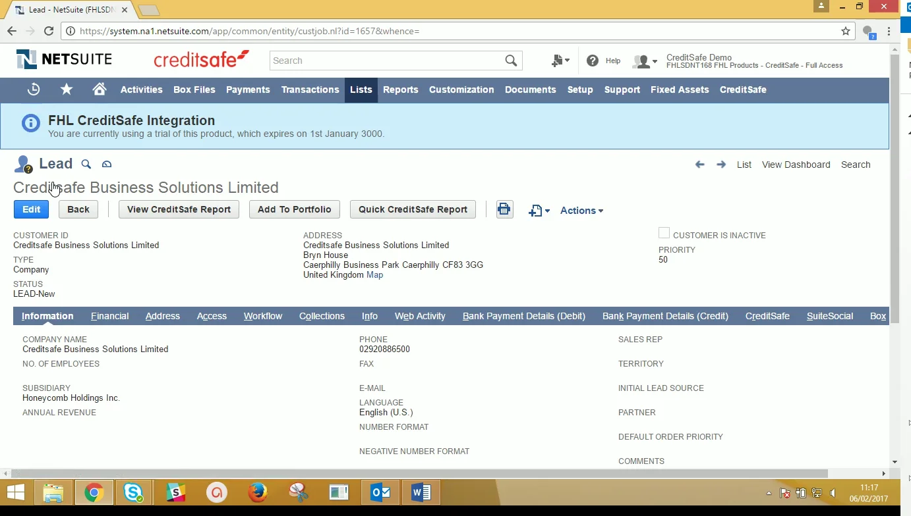Go to previous record arrow
911x516 pixels.
pyautogui.click(x=700, y=165)
